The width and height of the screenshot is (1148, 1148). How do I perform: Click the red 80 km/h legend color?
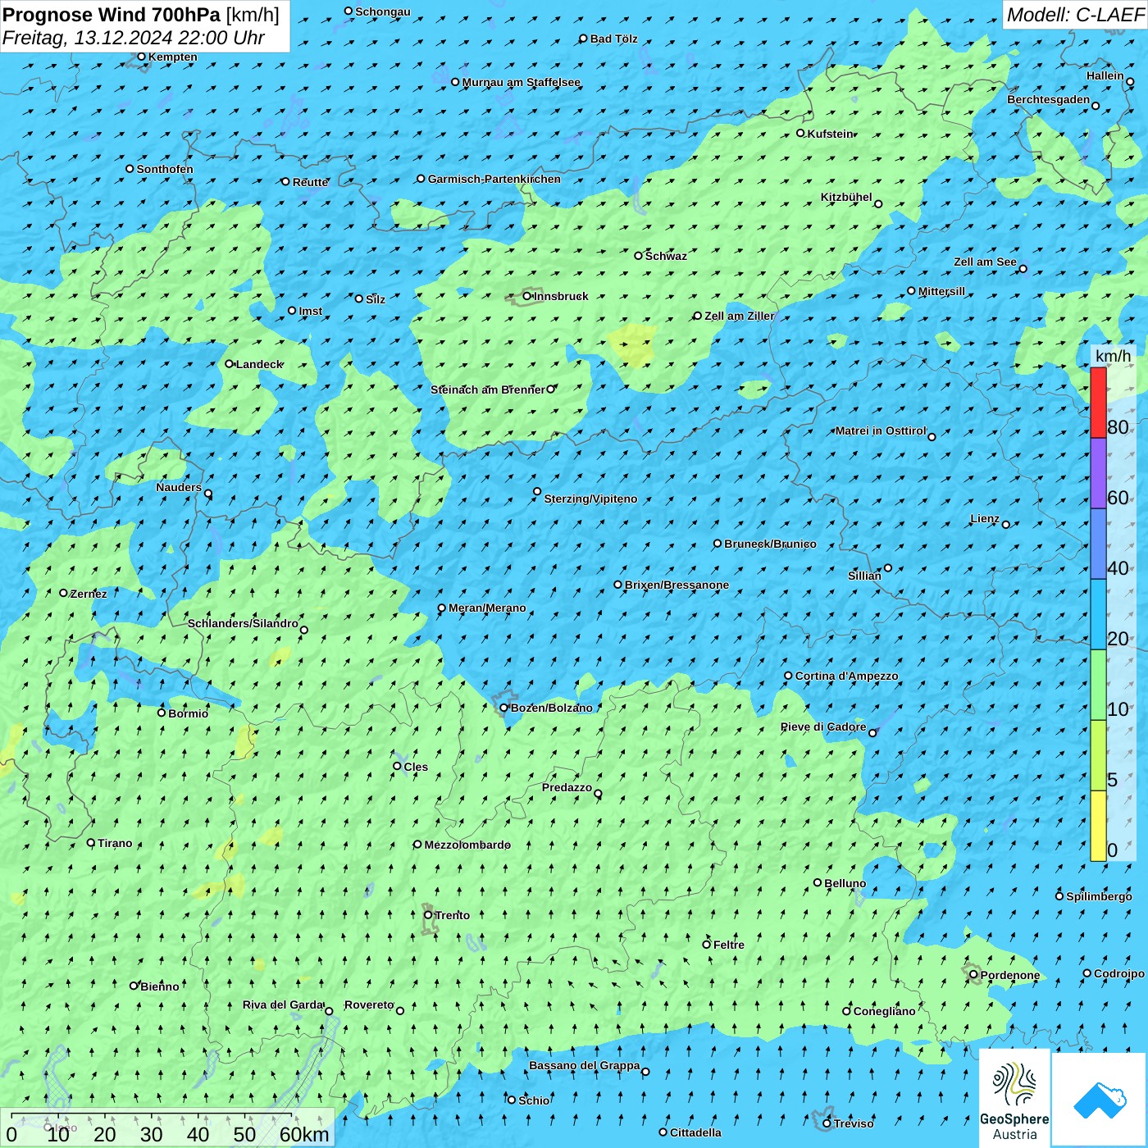[1098, 403]
